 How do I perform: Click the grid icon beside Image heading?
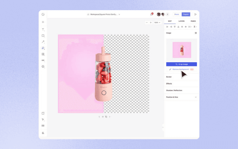pos(196,33)
